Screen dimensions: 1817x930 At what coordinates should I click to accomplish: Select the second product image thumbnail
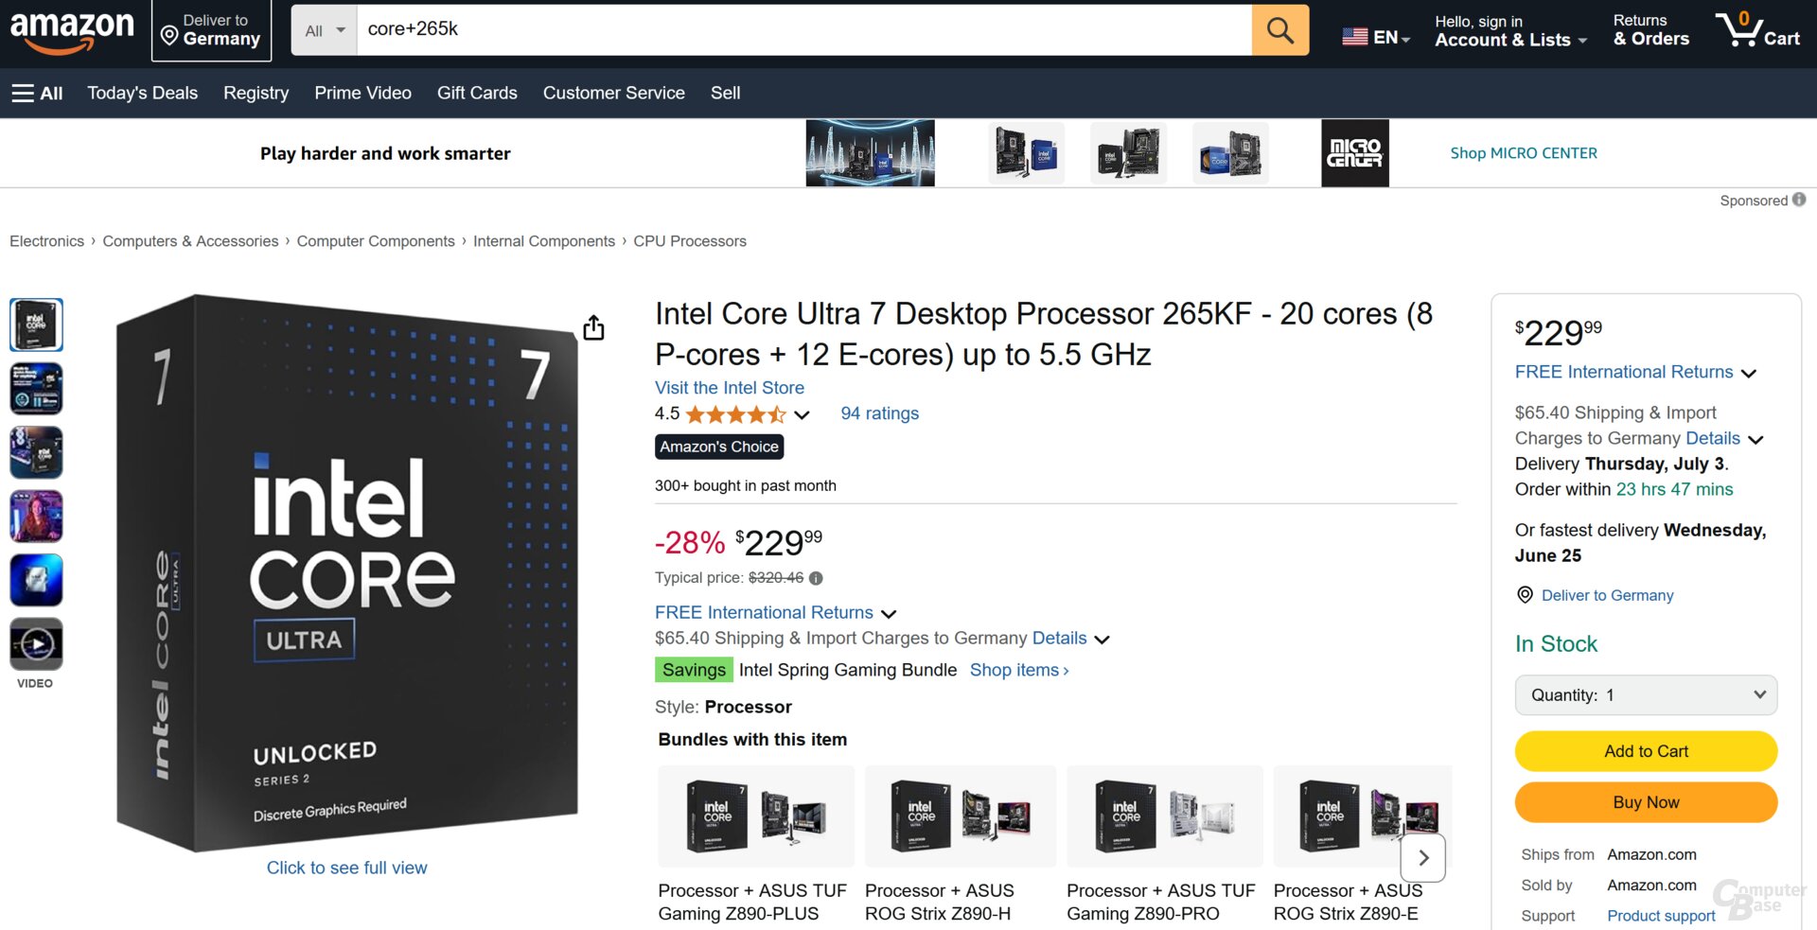(x=36, y=389)
